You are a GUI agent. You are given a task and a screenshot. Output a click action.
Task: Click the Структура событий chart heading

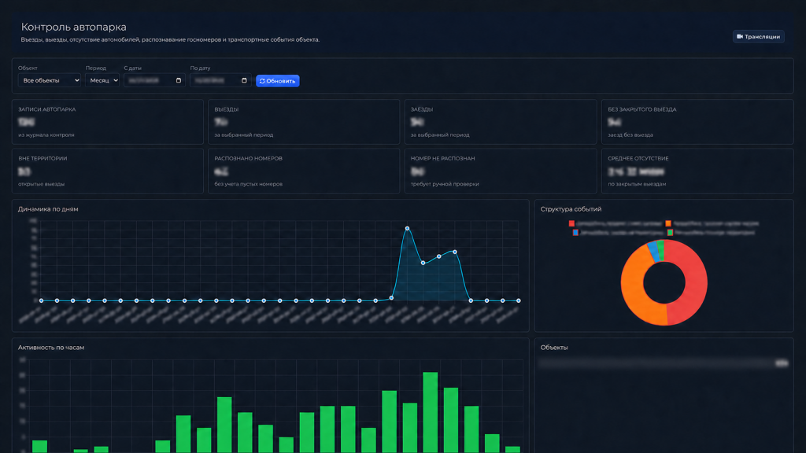click(571, 209)
